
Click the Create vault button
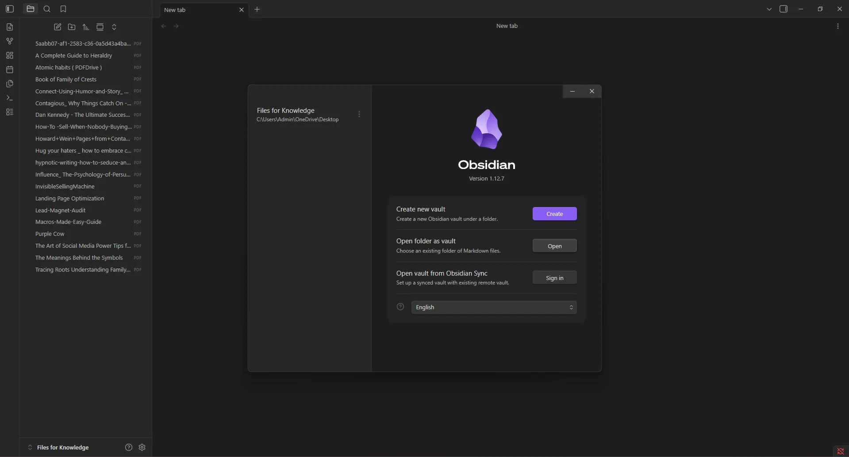coord(555,214)
